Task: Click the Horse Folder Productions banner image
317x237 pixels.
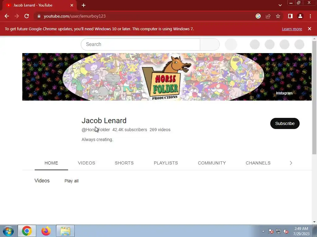Action: [x=167, y=77]
